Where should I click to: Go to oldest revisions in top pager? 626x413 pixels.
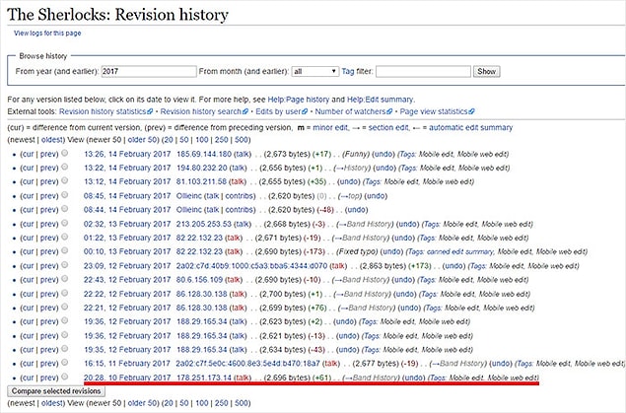[x=52, y=140]
